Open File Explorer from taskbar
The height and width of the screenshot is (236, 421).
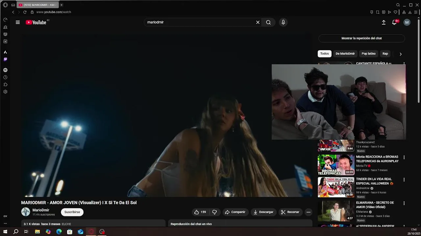click(37, 232)
